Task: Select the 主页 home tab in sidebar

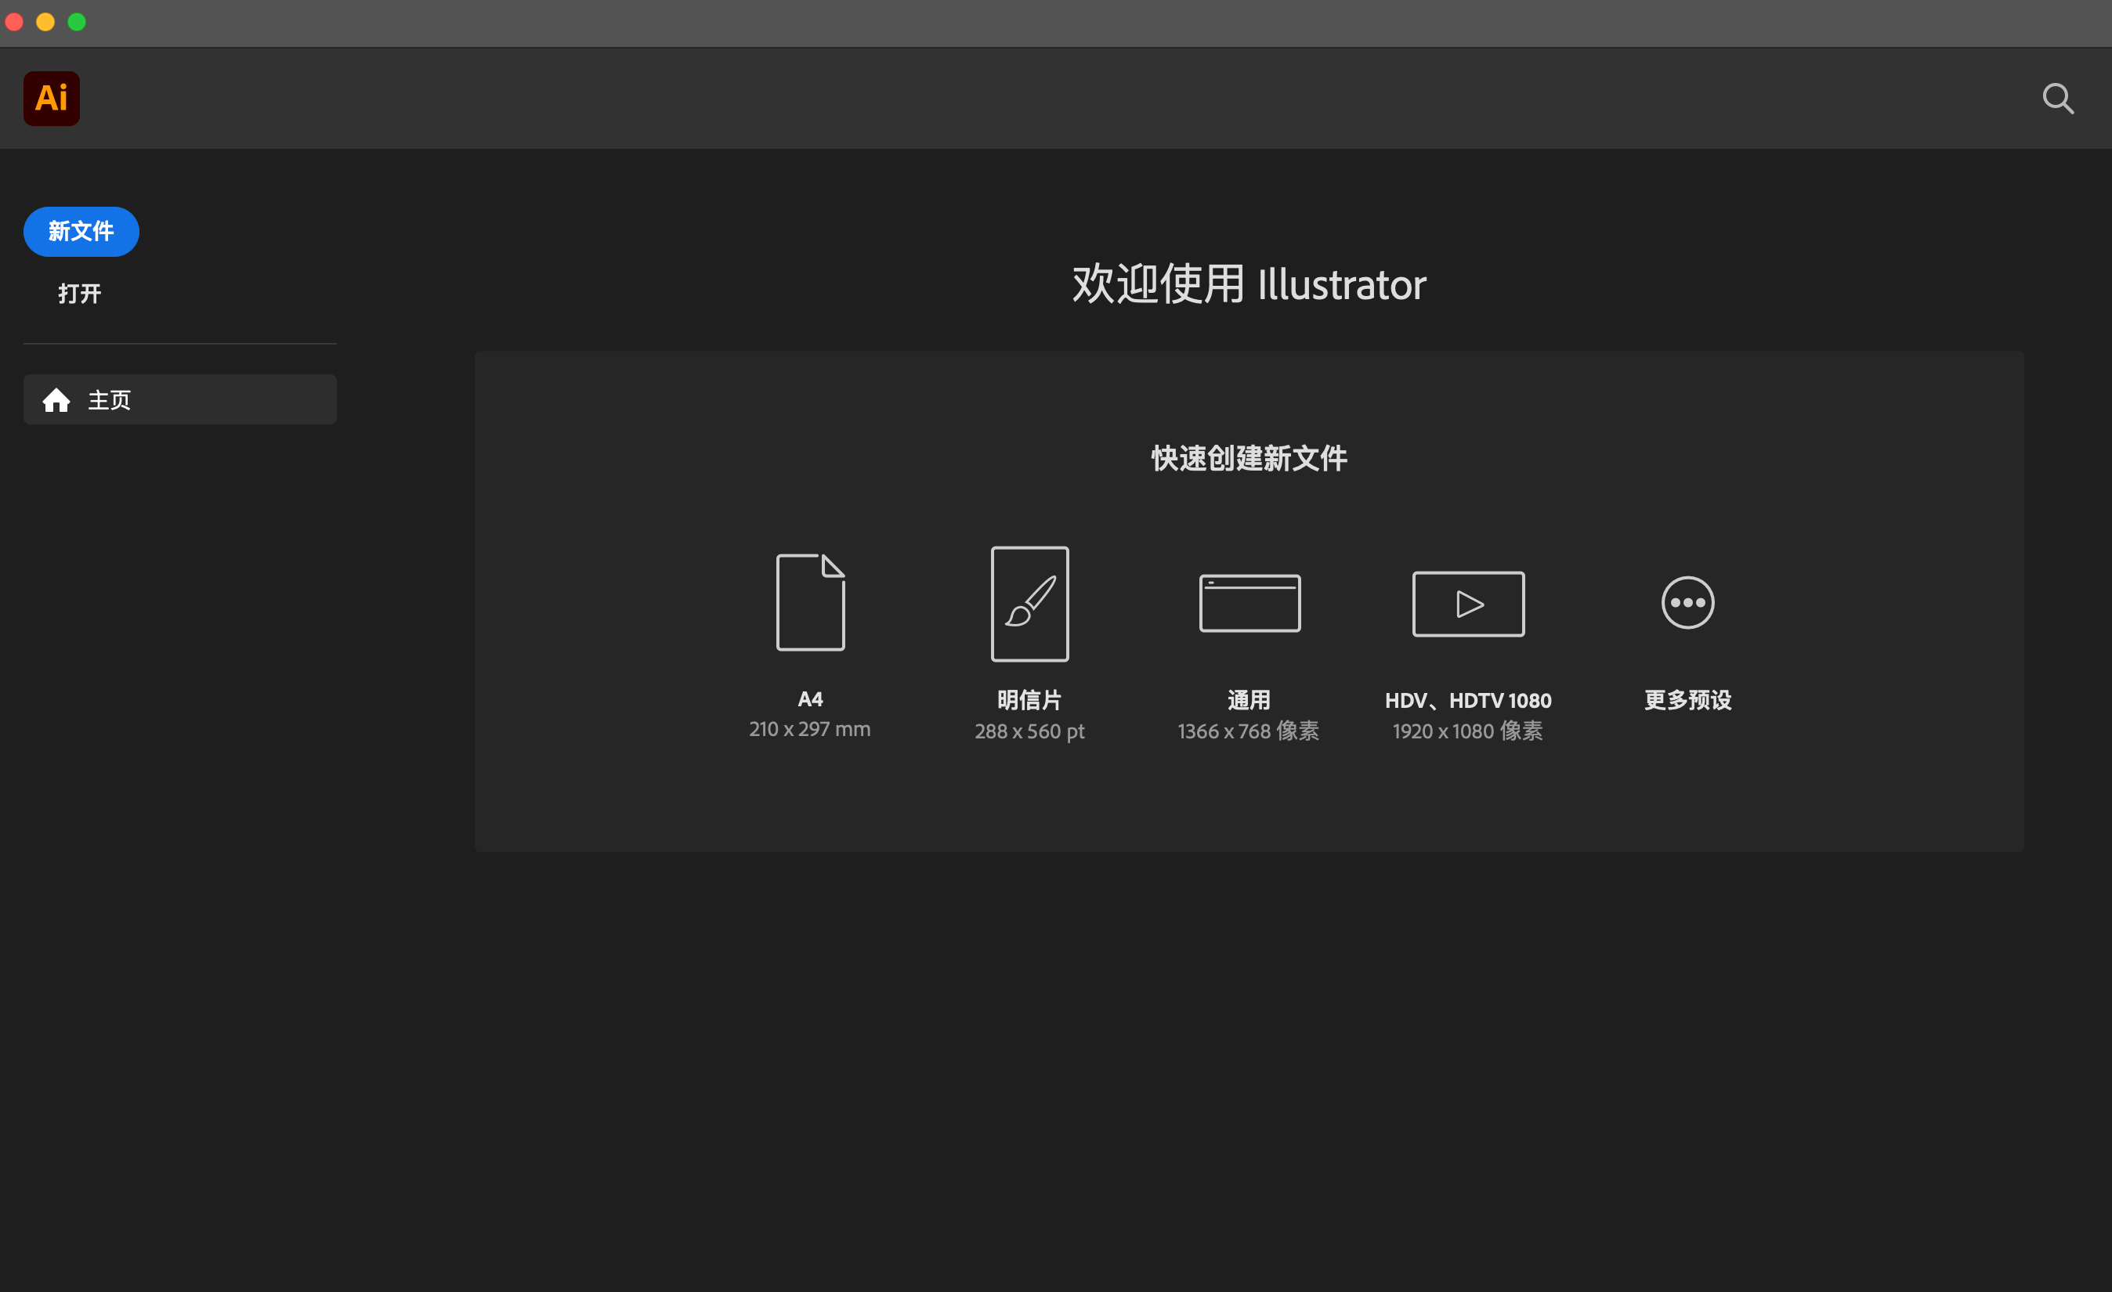Action: tap(180, 399)
